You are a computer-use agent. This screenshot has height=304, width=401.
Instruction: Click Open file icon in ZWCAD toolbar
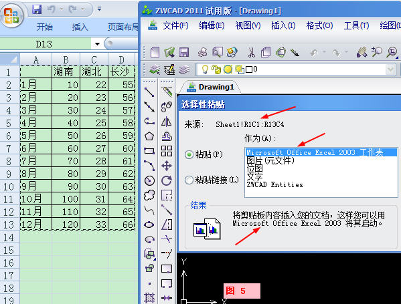point(169,52)
